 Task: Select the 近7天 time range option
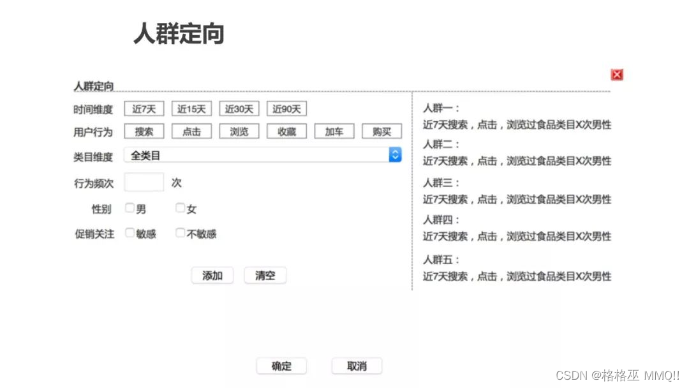click(x=143, y=108)
